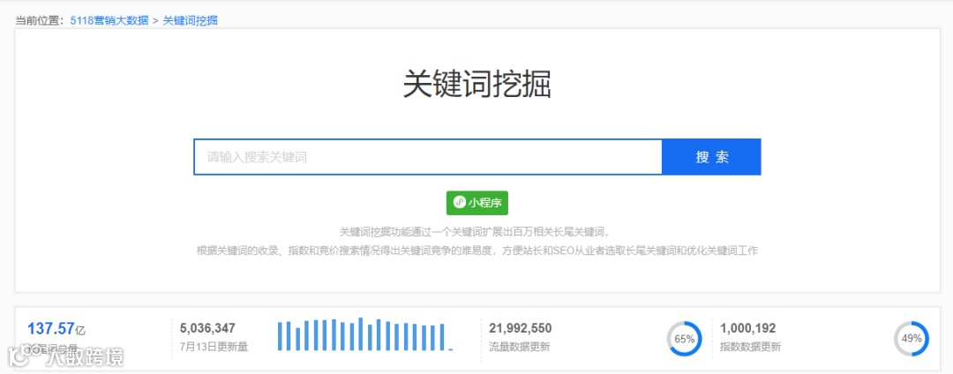This screenshot has height=374, width=953.
Task: Open the 关键词挖掘 breadcrumb link
Action: tap(191, 20)
